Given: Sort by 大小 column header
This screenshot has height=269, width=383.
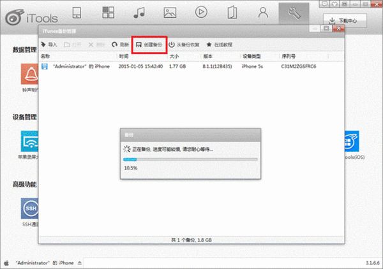Looking at the screenshot, I should click(x=174, y=56).
